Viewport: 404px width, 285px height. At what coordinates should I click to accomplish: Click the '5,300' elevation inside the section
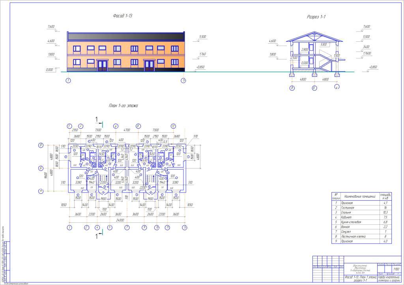point(324,44)
